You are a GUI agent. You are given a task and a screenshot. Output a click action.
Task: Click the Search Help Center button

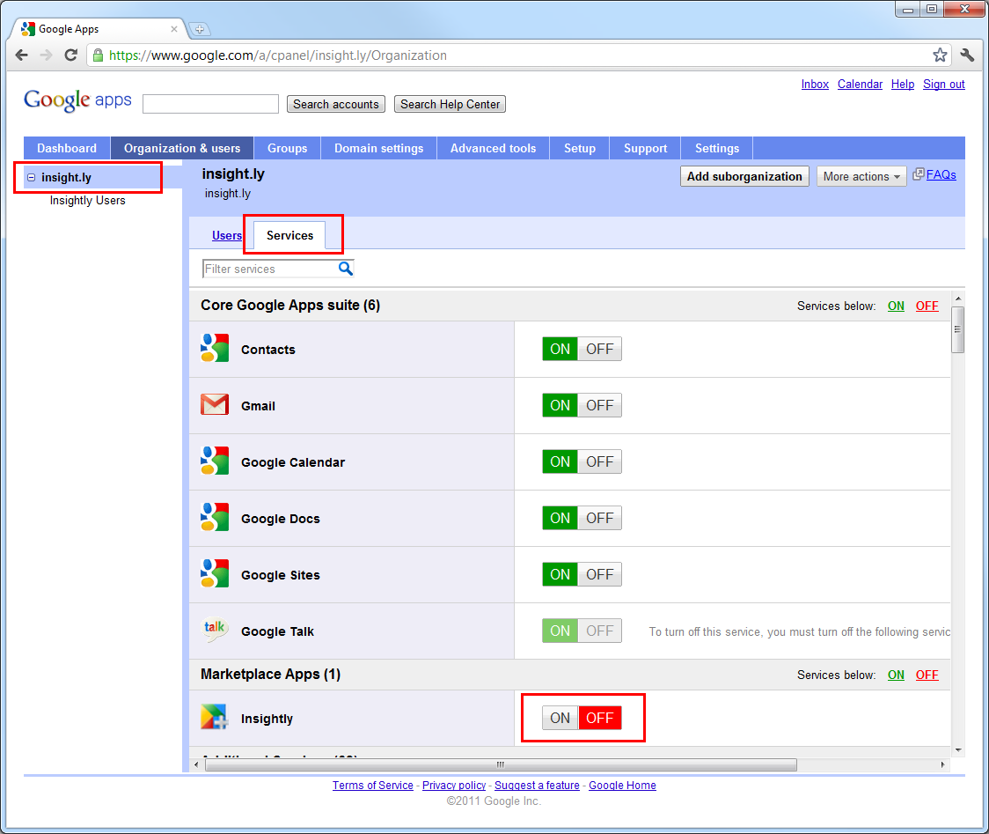pyautogui.click(x=450, y=104)
